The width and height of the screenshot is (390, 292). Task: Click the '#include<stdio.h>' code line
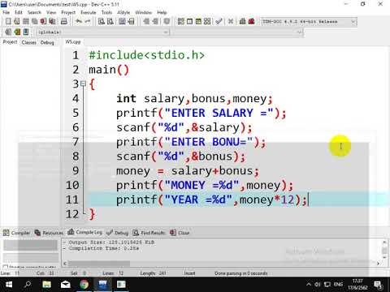pos(146,55)
